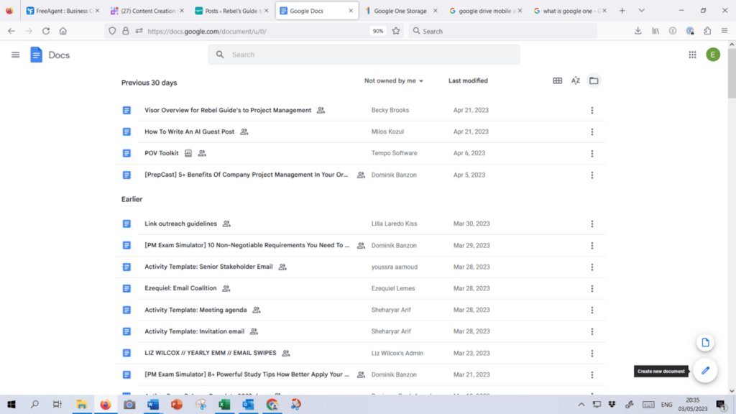Open PM Exam Simulator 10 Non-Negotiable Requirements
736x414 pixels.
[247, 246]
